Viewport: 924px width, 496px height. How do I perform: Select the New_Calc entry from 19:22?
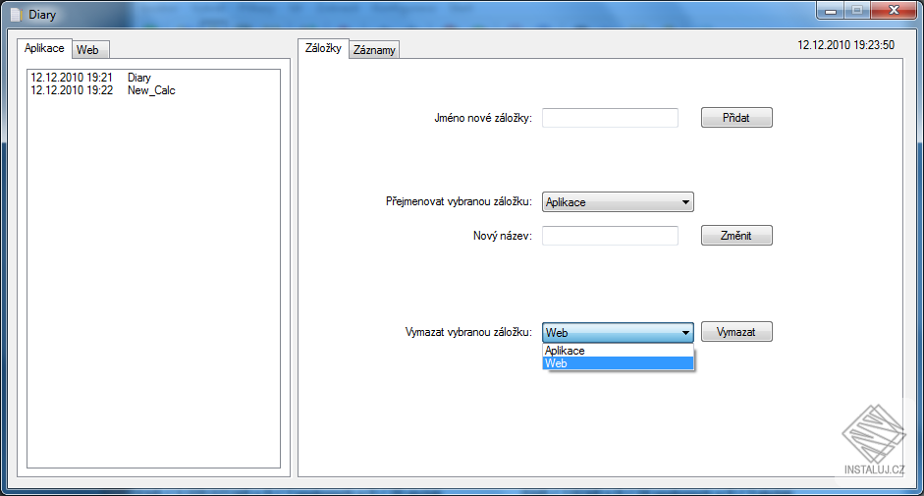(103, 90)
